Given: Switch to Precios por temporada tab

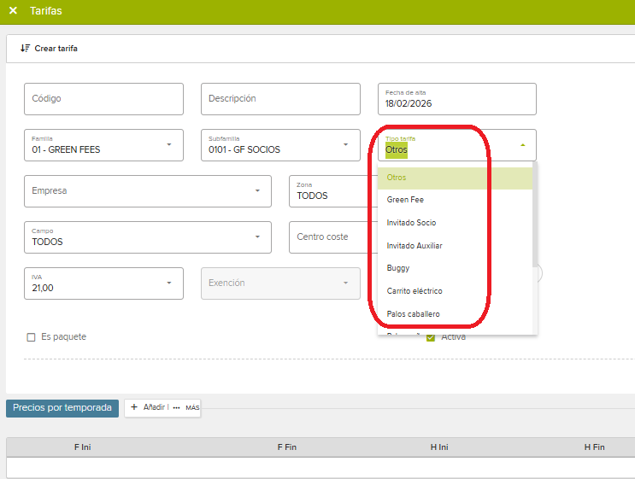Looking at the screenshot, I should pyautogui.click(x=62, y=408).
